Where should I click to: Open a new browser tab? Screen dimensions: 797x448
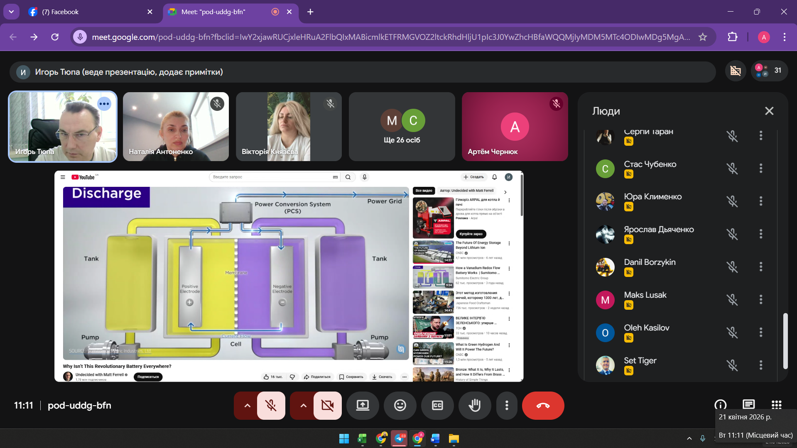[310, 12]
